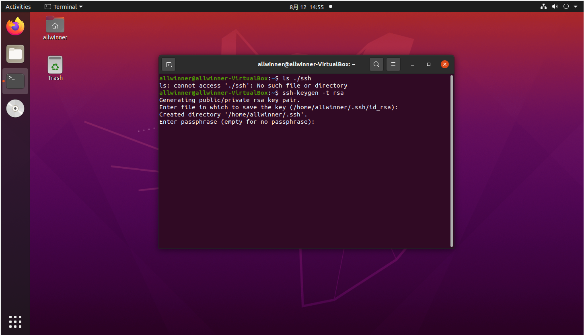Open a new terminal tab
584x335 pixels.
(x=169, y=64)
